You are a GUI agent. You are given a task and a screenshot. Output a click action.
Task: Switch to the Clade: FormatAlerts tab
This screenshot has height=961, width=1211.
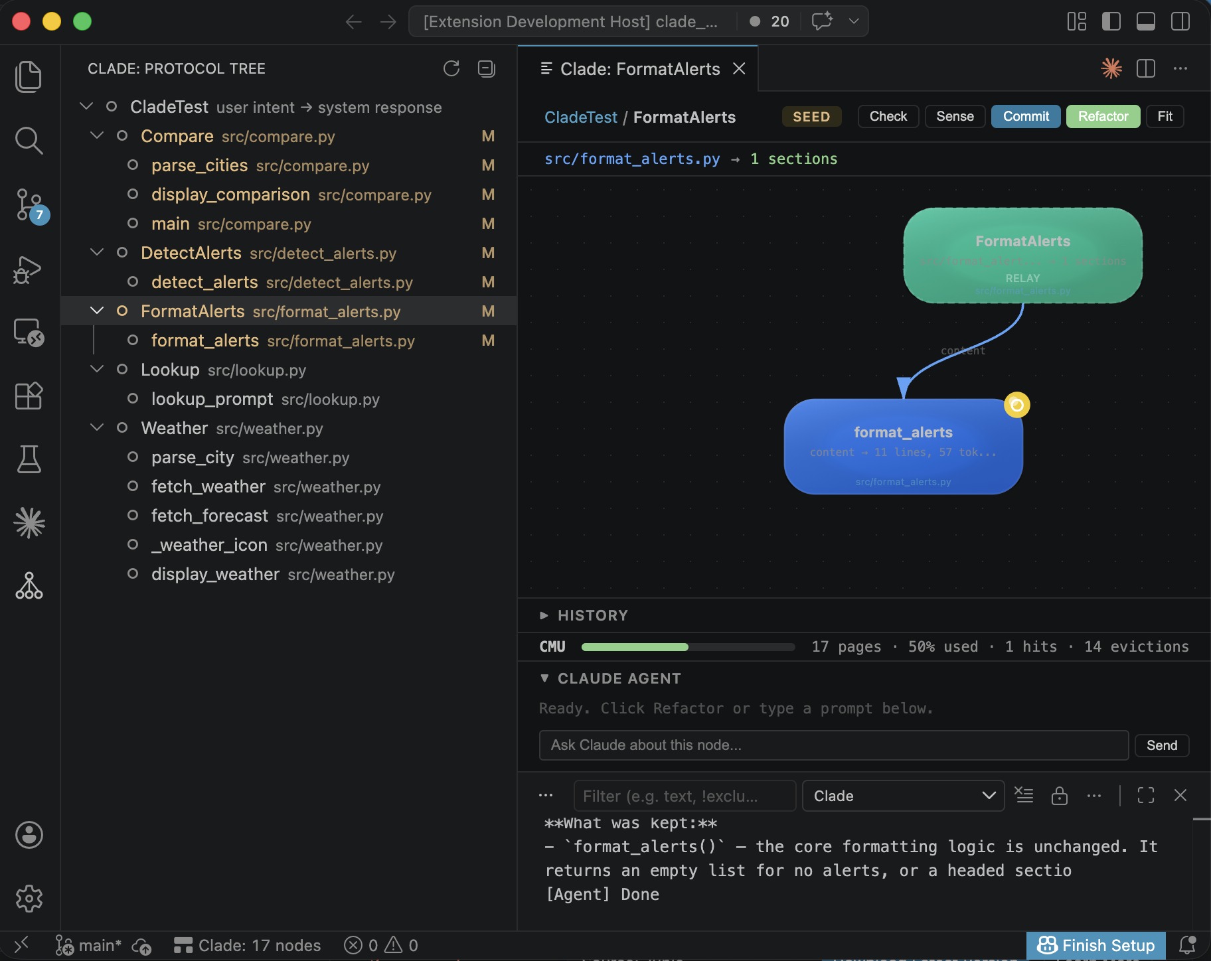click(639, 68)
